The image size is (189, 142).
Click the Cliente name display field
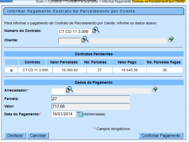[128, 41]
